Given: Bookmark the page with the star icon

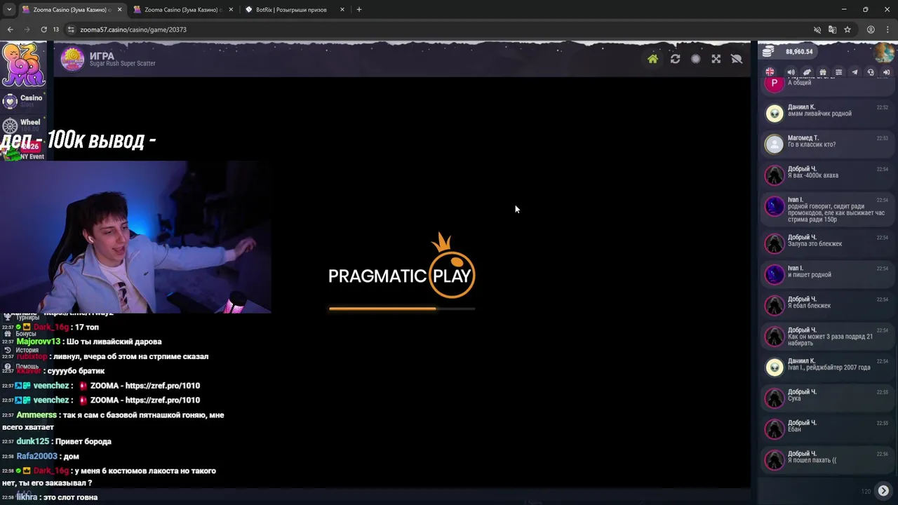Looking at the screenshot, I should click(x=847, y=29).
